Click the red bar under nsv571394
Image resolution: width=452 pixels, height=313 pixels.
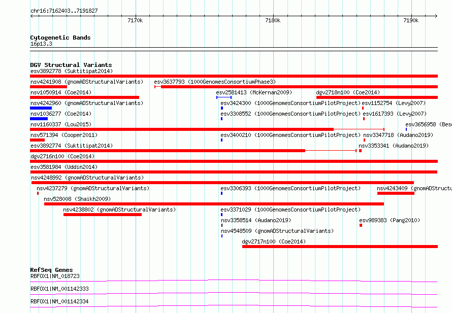(x=37, y=140)
